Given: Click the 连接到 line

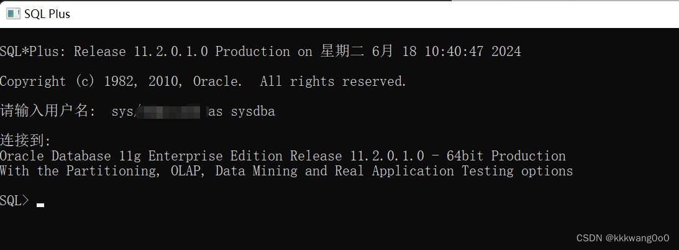Looking at the screenshot, I should point(25,141).
